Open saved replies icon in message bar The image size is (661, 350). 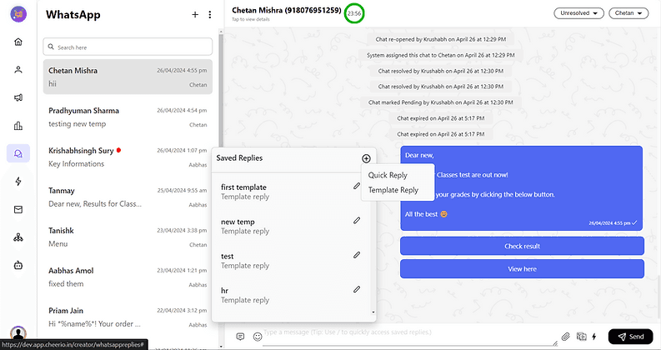[x=240, y=337]
